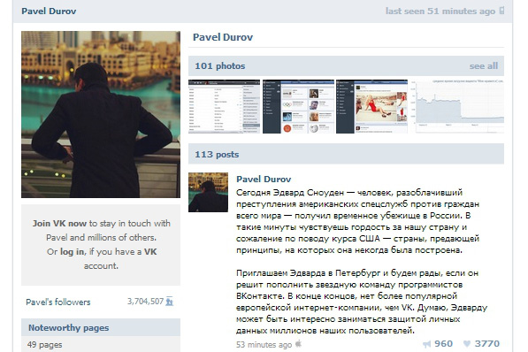The image size is (528, 352).
Task: Open the "53 minutes ago" post timestamp
Action: tap(264, 345)
